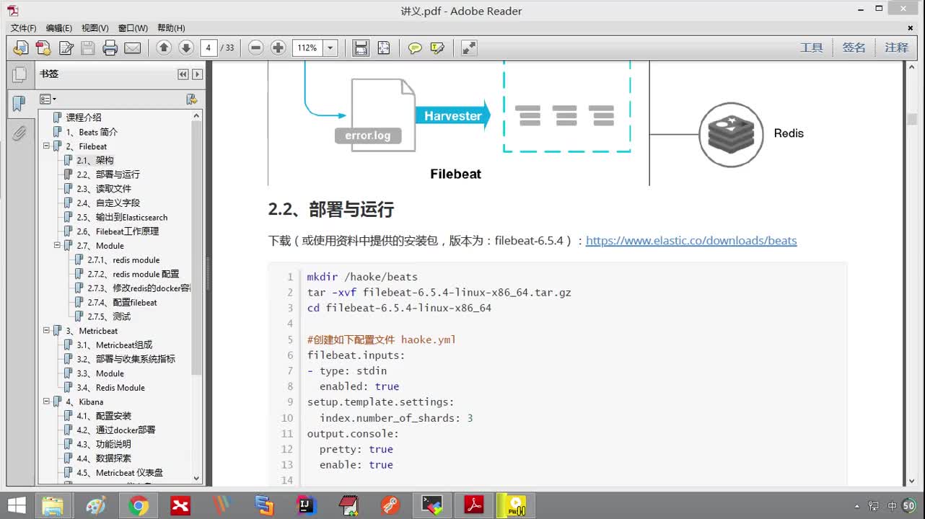The height and width of the screenshot is (519, 925).
Task: Select bookmark '3.4、Redis Module'
Action: (110, 387)
